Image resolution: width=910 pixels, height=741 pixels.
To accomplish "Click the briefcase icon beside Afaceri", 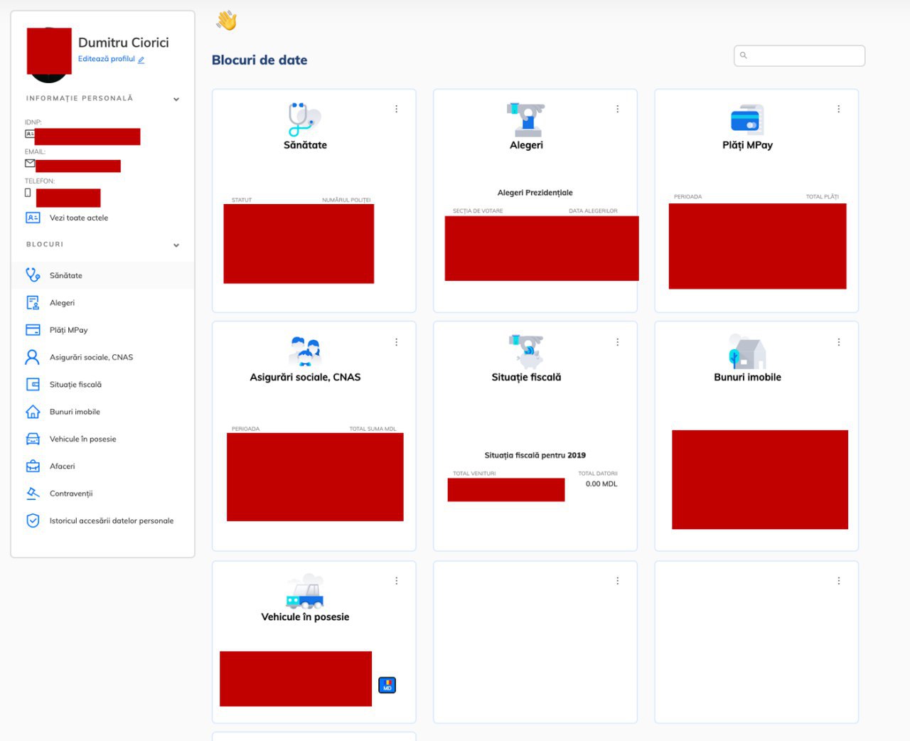I will click(x=33, y=467).
